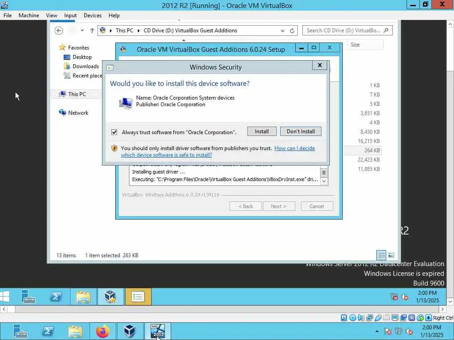Viewport: 454px width, 340px height.
Task: Open Server Manager on guest taskbar
Action: pyautogui.click(x=28, y=296)
